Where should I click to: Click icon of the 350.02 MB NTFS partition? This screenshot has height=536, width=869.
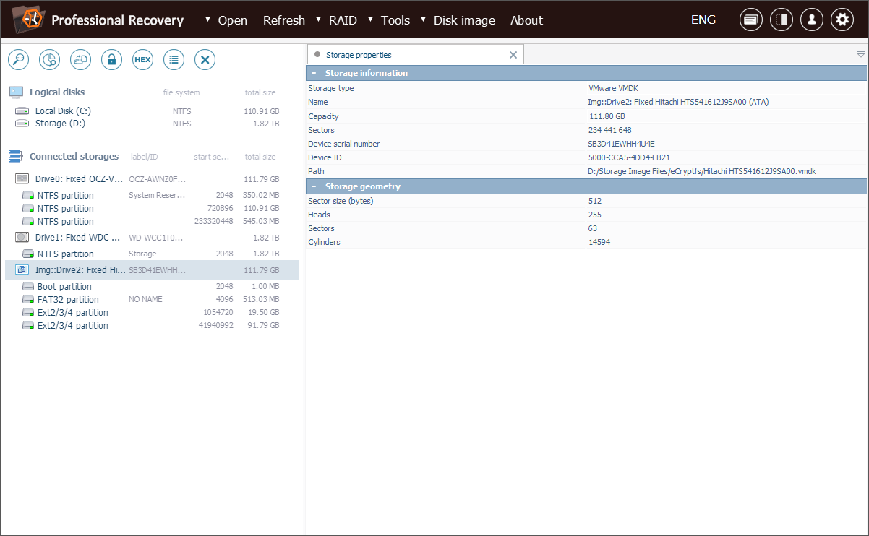pos(28,196)
